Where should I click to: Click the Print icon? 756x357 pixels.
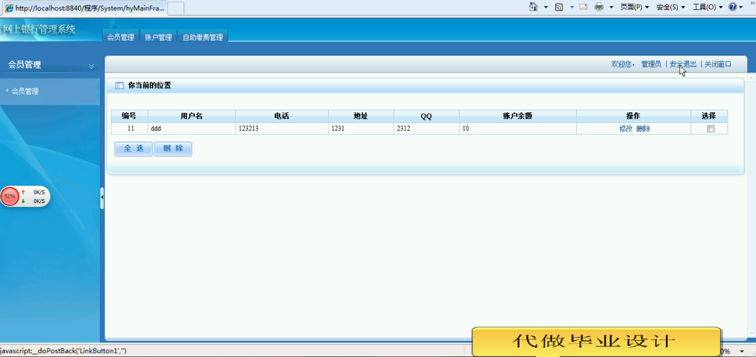(599, 7)
